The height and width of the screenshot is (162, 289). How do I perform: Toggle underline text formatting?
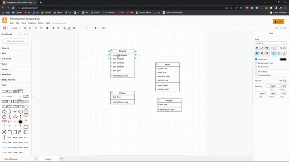click(x=267, y=48)
